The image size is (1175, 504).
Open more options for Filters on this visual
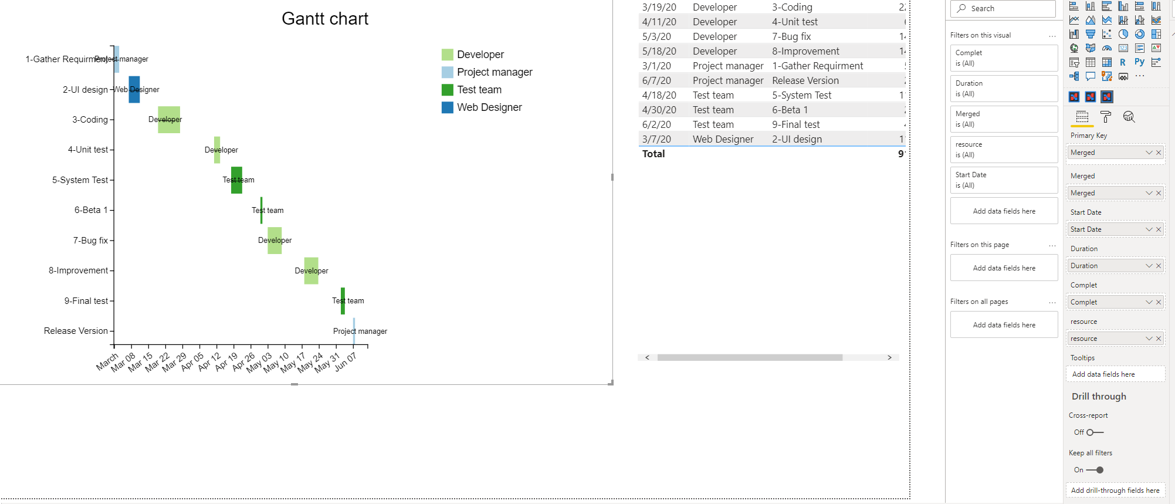coord(1052,36)
